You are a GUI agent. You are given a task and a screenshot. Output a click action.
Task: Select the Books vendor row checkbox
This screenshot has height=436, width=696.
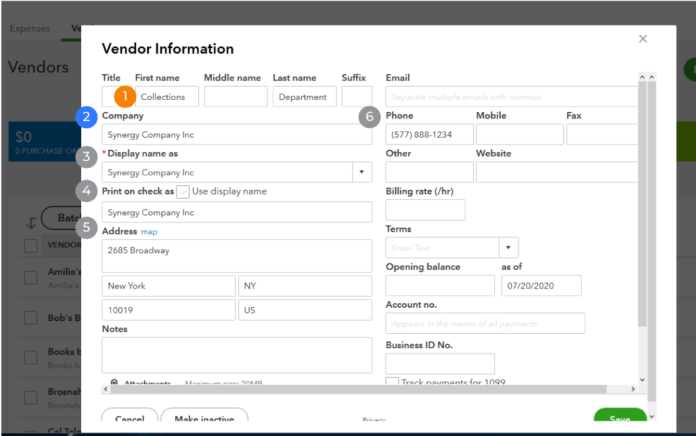(x=31, y=358)
